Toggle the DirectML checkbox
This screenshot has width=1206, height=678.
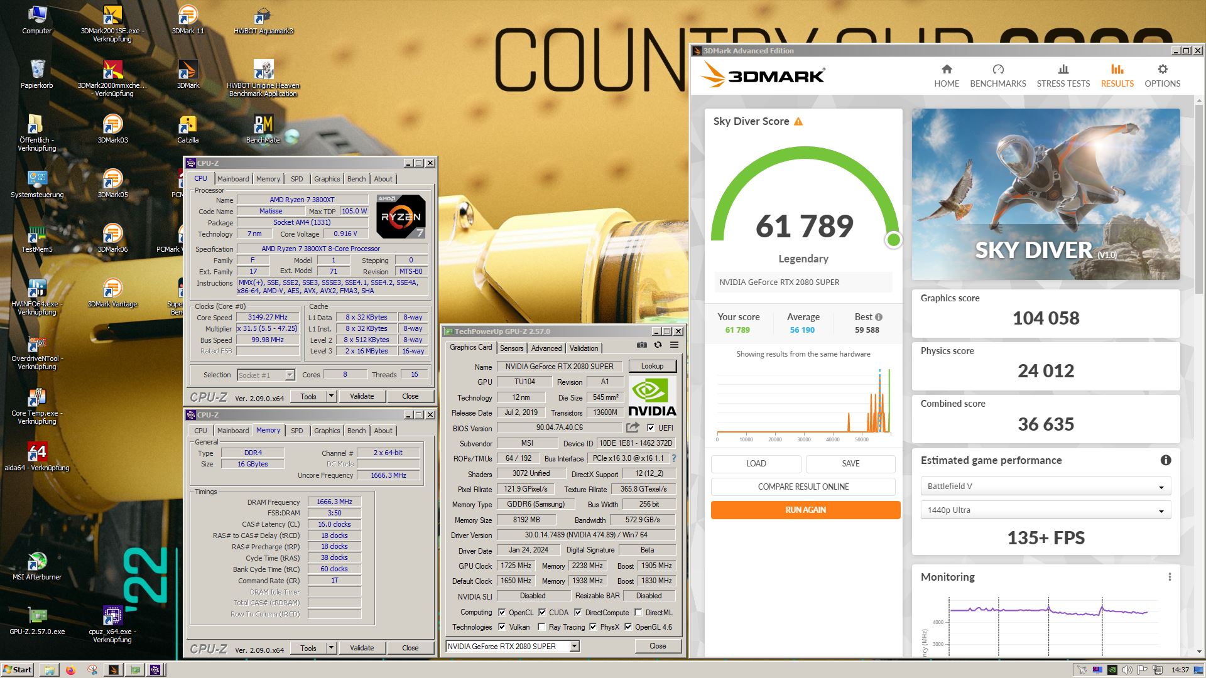[638, 612]
